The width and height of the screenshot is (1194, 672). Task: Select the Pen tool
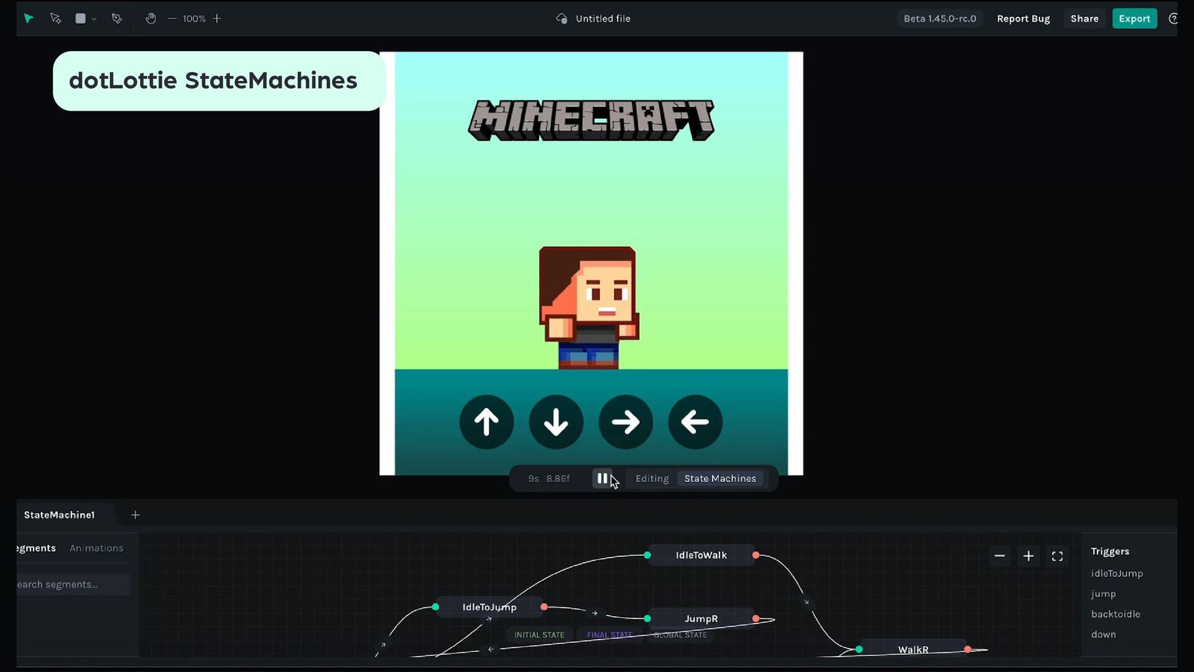tap(117, 19)
